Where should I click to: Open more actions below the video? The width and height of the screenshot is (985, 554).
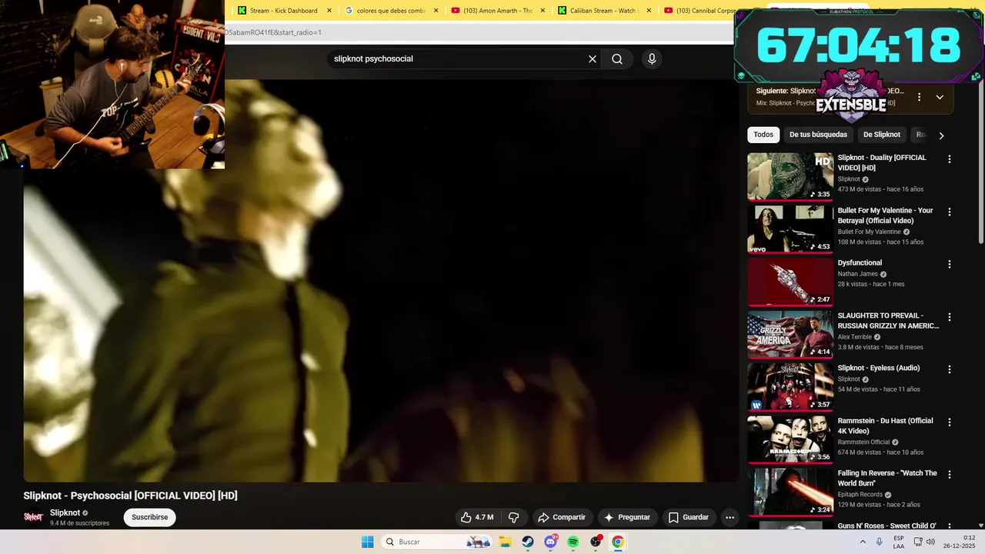point(730,517)
